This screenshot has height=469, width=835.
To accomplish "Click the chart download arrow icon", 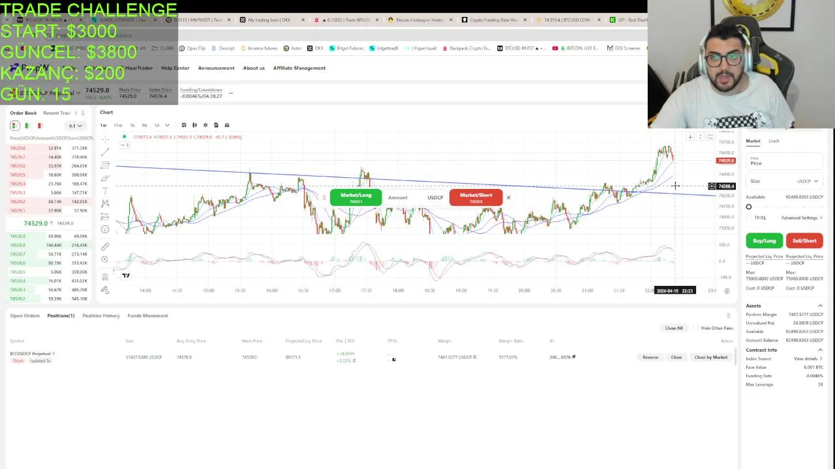I will [690, 136].
